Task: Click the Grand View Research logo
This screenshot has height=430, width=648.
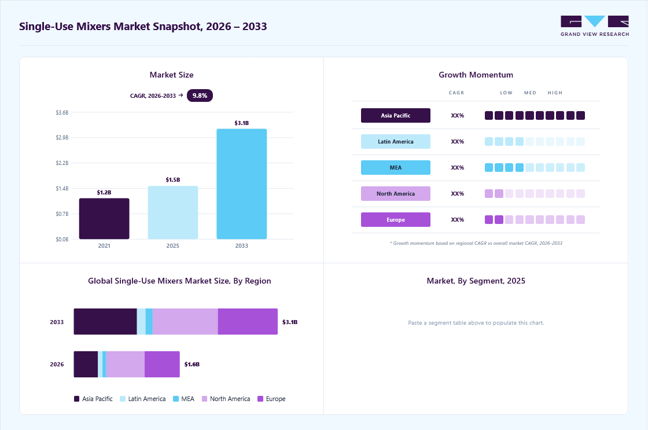Action: pyautogui.click(x=595, y=26)
